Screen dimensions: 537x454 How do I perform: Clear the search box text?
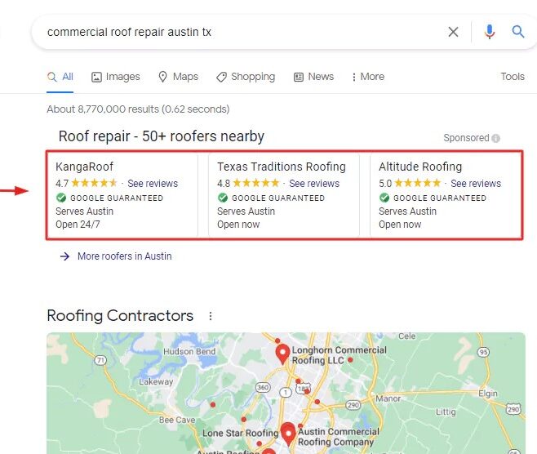[x=453, y=32]
